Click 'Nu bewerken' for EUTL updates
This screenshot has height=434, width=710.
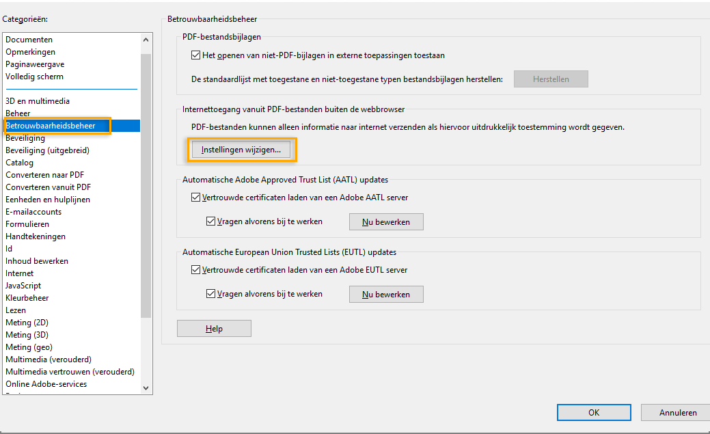click(386, 294)
